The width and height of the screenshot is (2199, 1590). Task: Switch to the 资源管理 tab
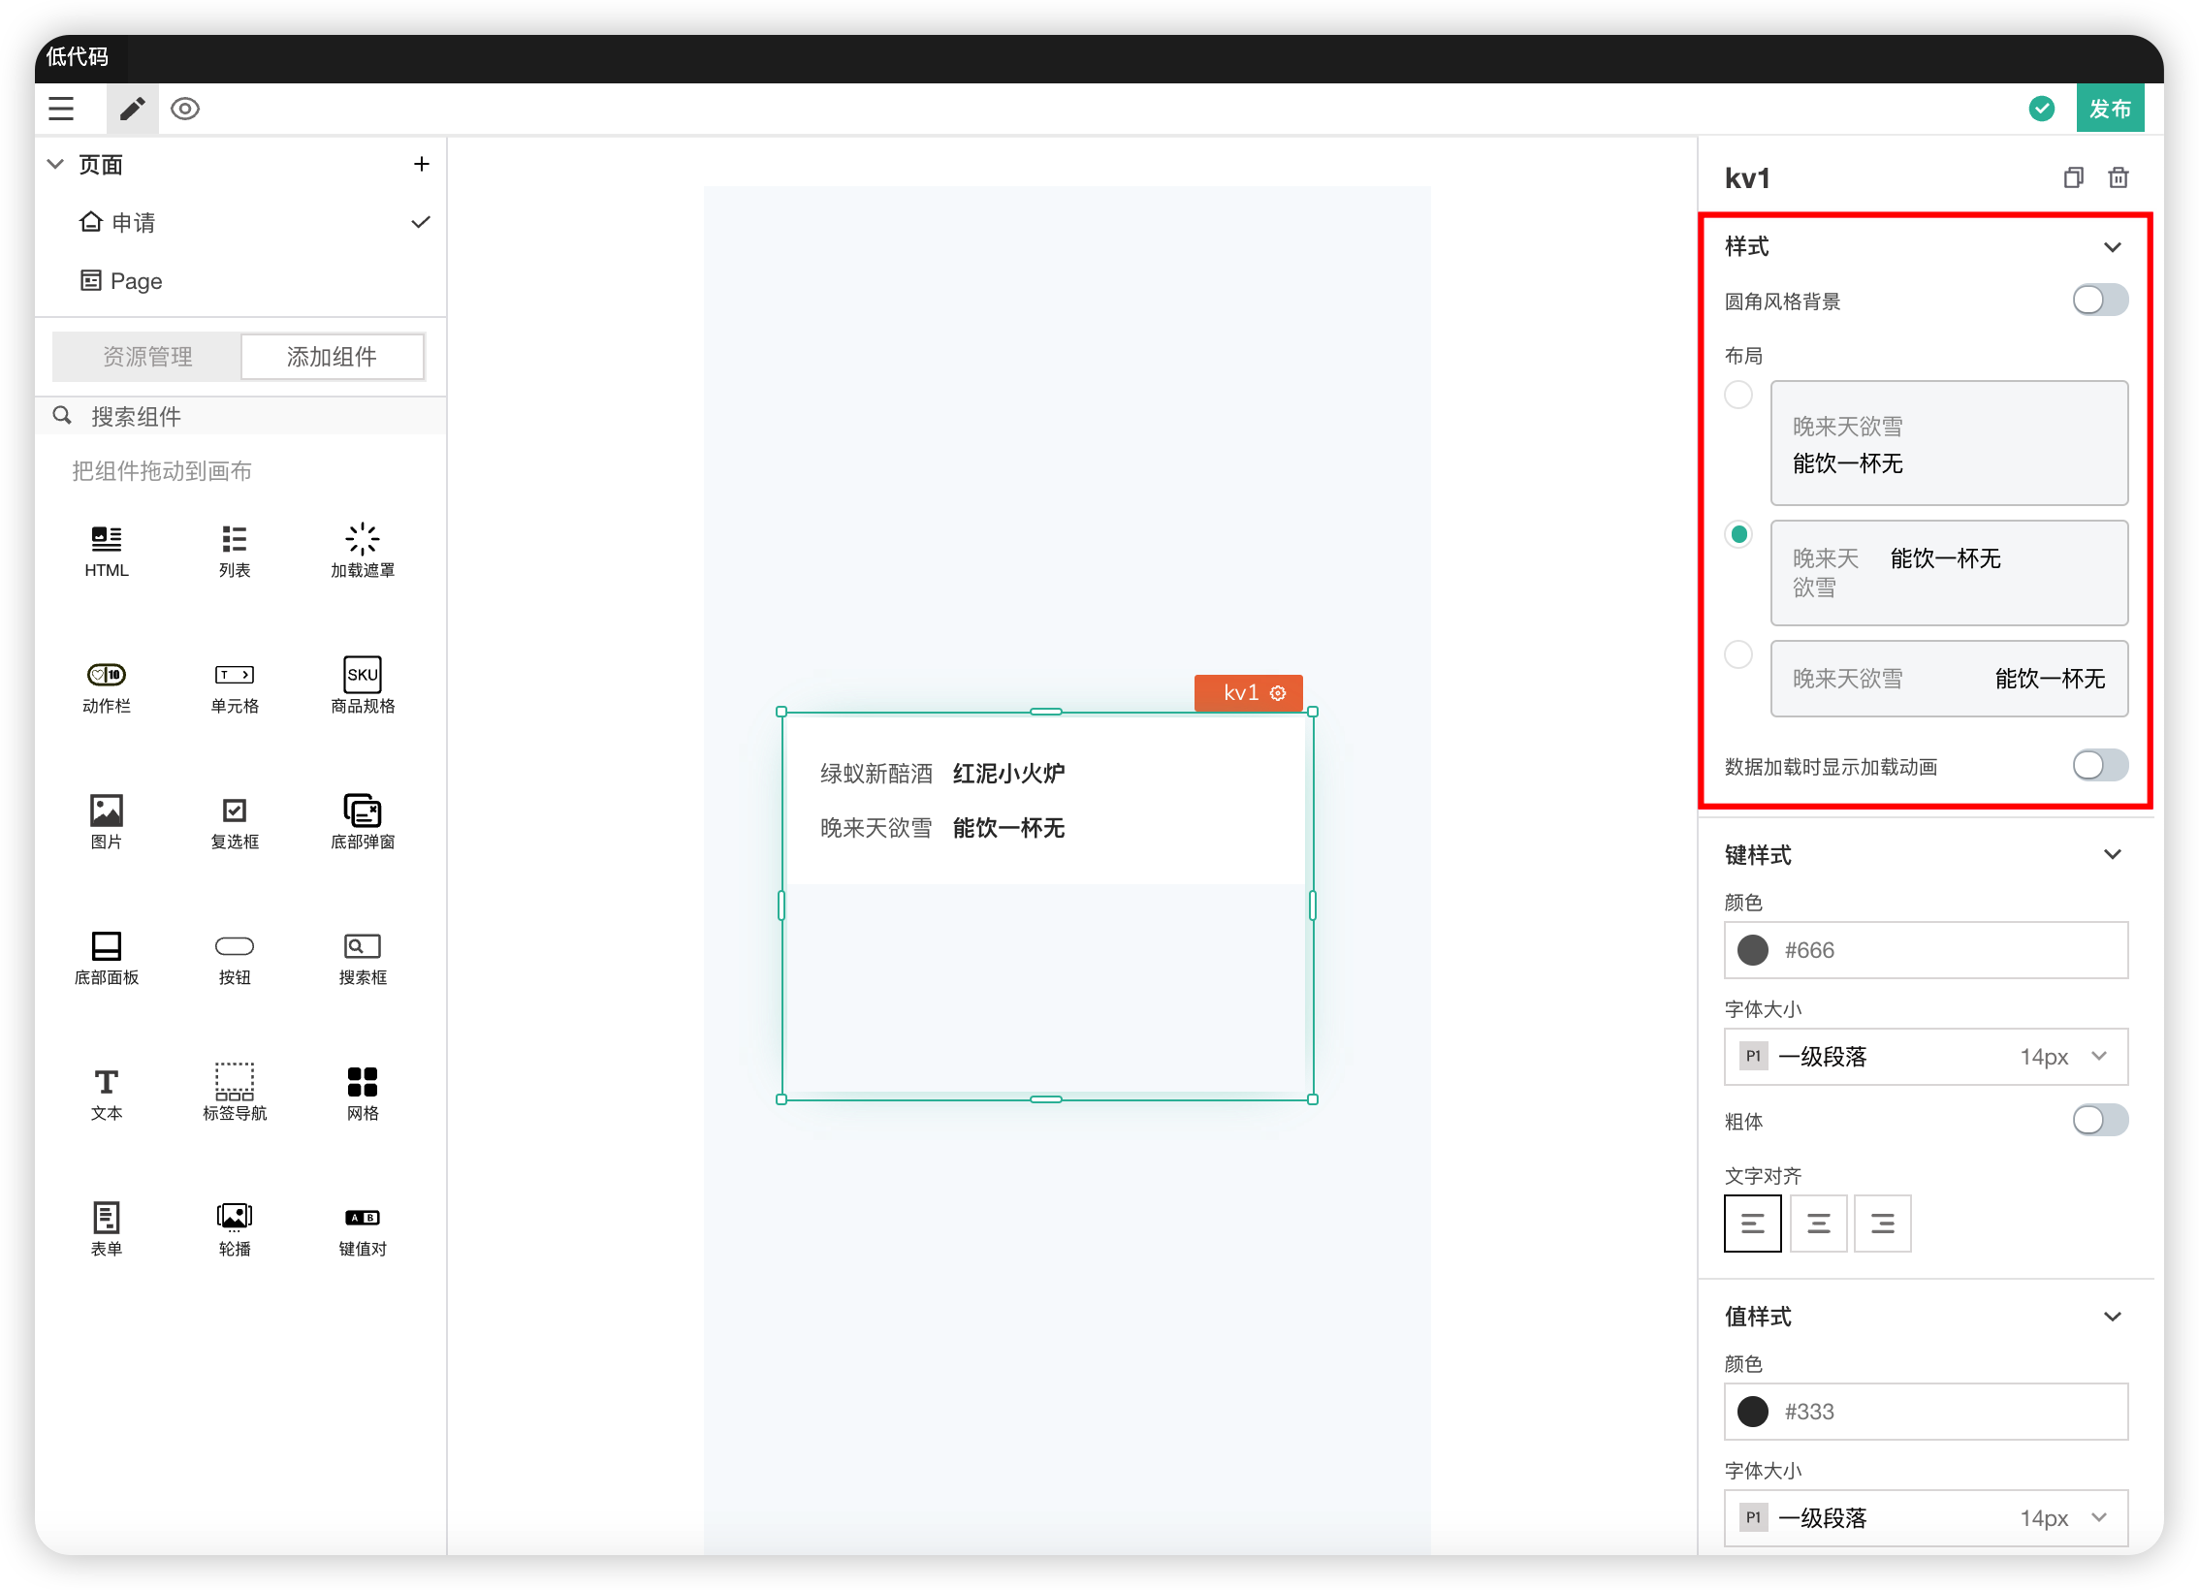(147, 357)
